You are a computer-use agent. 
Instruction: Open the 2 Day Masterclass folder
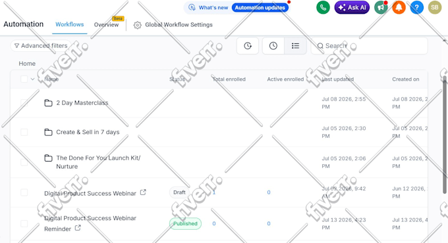(x=82, y=103)
